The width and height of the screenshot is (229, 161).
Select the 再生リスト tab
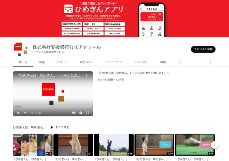[87, 62]
